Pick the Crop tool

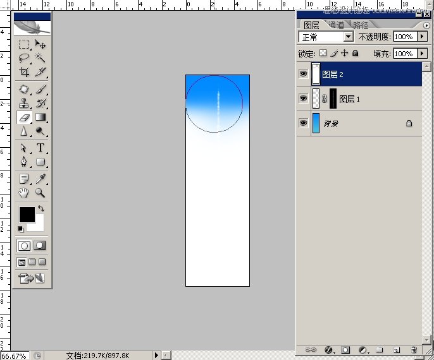[x=23, y=72]
